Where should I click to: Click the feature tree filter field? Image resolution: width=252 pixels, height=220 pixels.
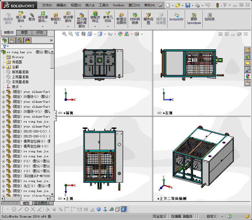pos(28,46)
